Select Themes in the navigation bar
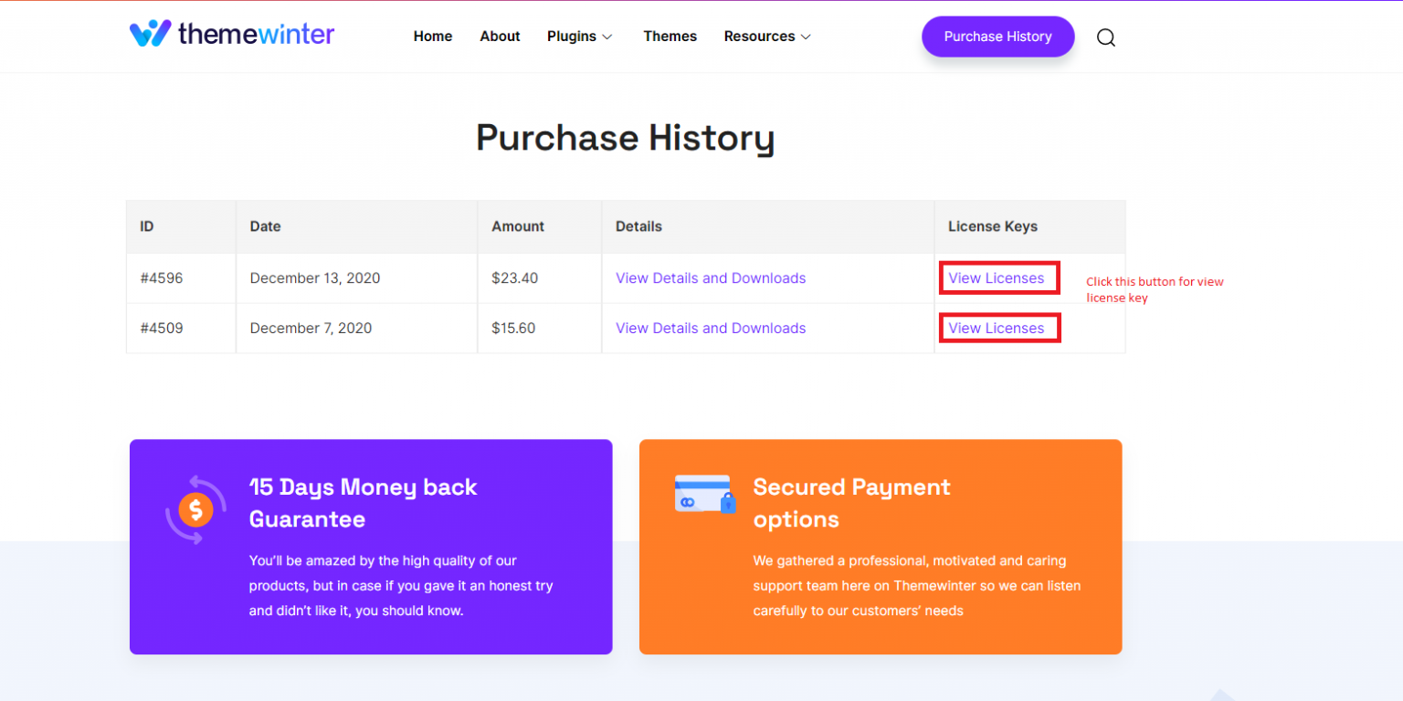 point(670,37)
